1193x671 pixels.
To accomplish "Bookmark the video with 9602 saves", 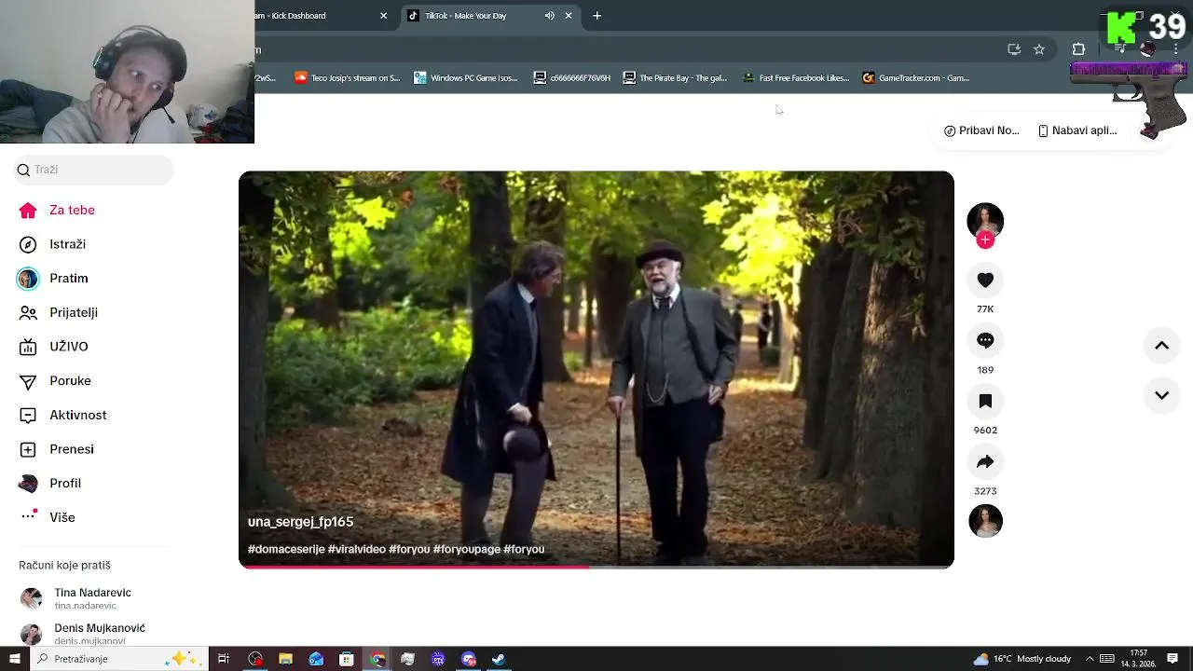I will 985,401.
